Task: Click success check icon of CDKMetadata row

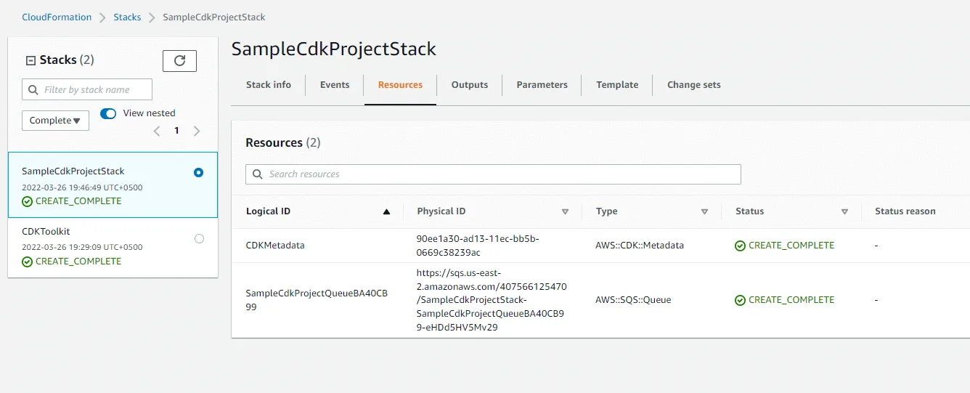Action: 740,246
